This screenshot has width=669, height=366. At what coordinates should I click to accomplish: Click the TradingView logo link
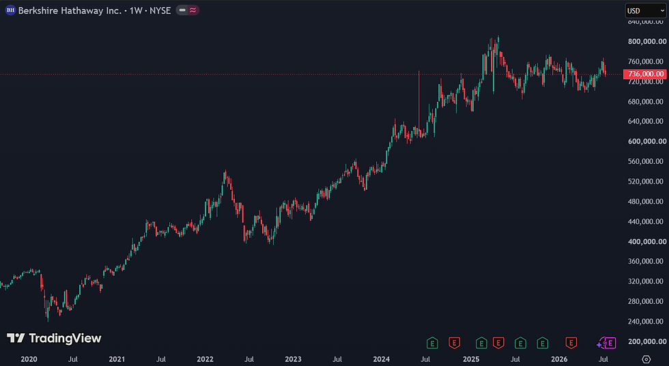point(54,338)
